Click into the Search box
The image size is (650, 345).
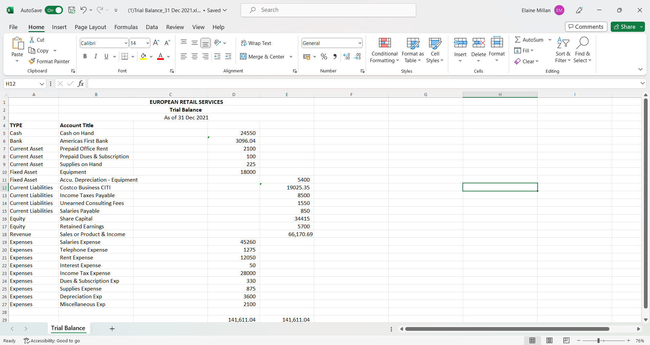(x=328, y=10)
